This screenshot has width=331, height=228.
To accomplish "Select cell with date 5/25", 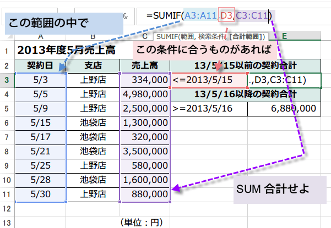I will coord(41,166).
